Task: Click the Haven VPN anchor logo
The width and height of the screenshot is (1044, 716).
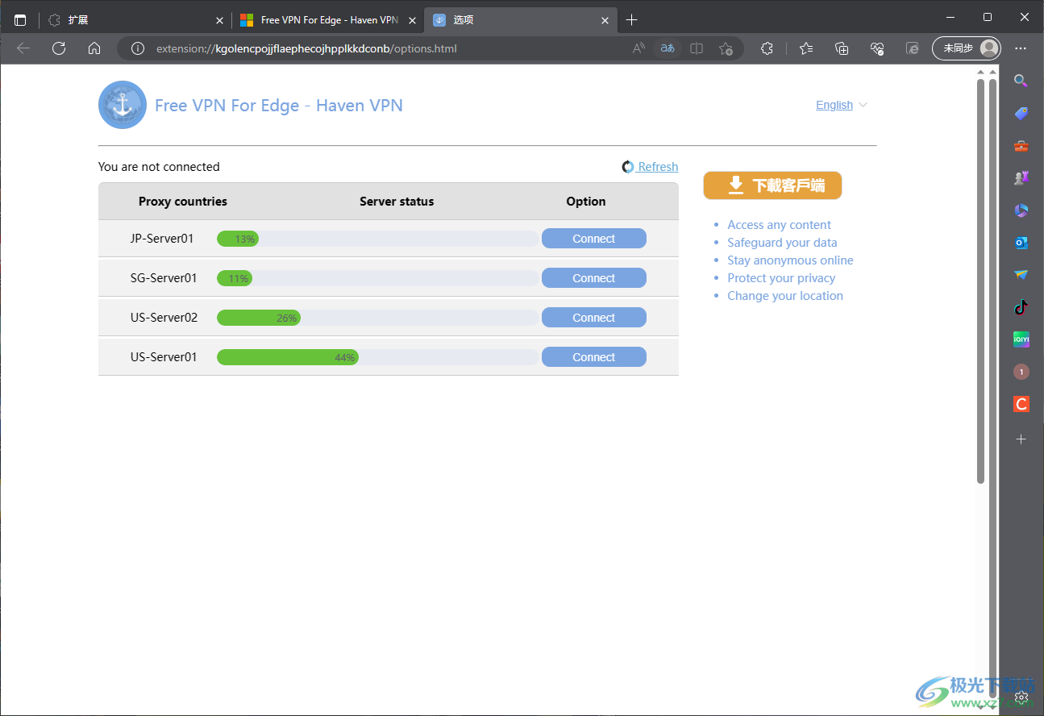Action: coord(123,105)
